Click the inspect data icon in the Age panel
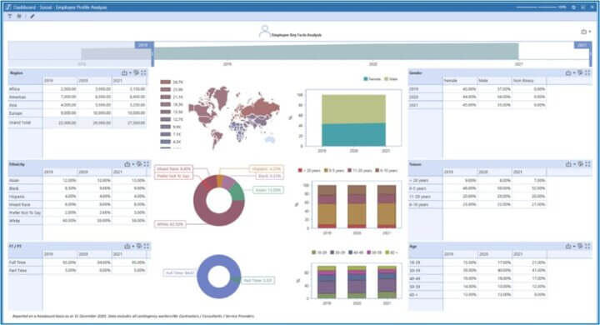This screenshot has height=325, width=600. click(581, 246)
